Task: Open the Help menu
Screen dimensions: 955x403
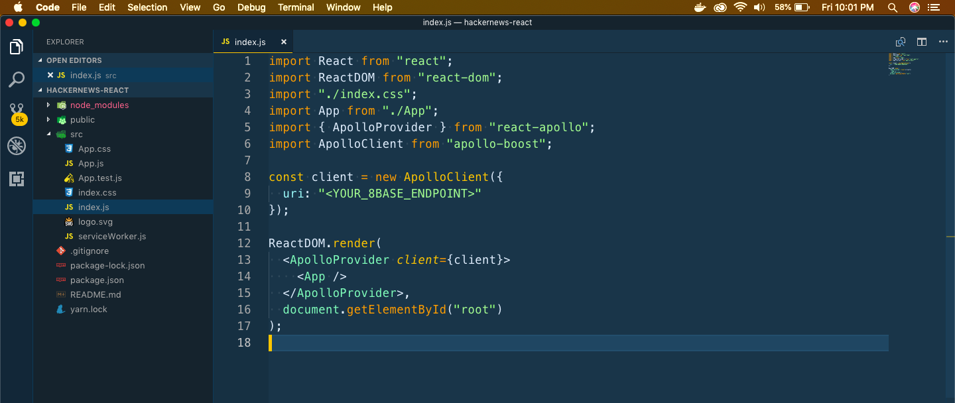Action: coord(383,7)
